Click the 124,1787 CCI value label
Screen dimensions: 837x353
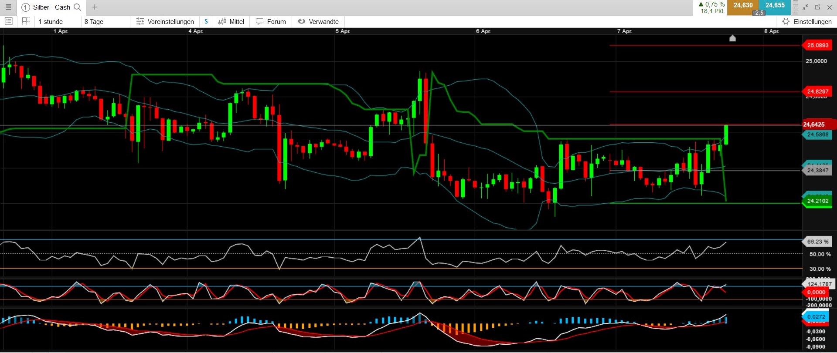[x=819, y=284]
